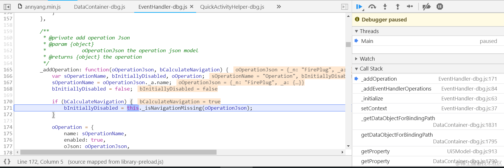
Task: Collapse the Call Stack section
Action: coord(356,69)
